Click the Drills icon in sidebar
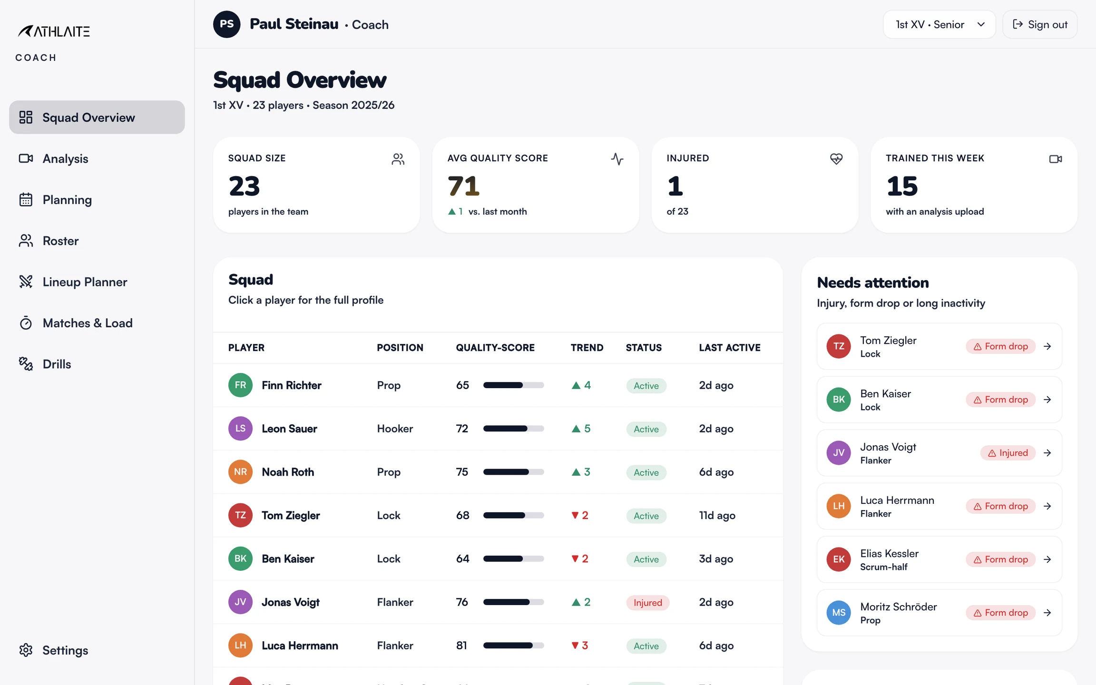Image resolution: width=1096 pixels, height=685 pixels. 26,364
